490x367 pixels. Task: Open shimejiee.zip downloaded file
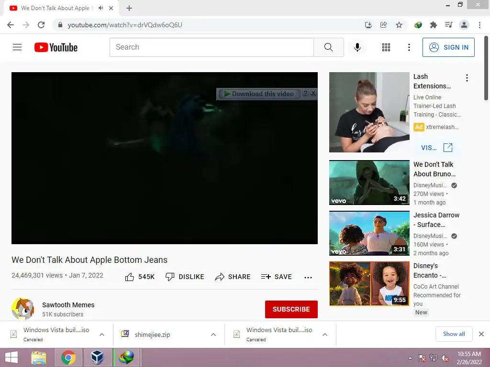tap(152, 335)
